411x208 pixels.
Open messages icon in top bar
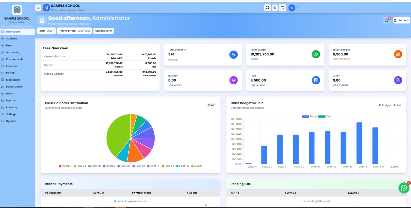coord(283,8)
